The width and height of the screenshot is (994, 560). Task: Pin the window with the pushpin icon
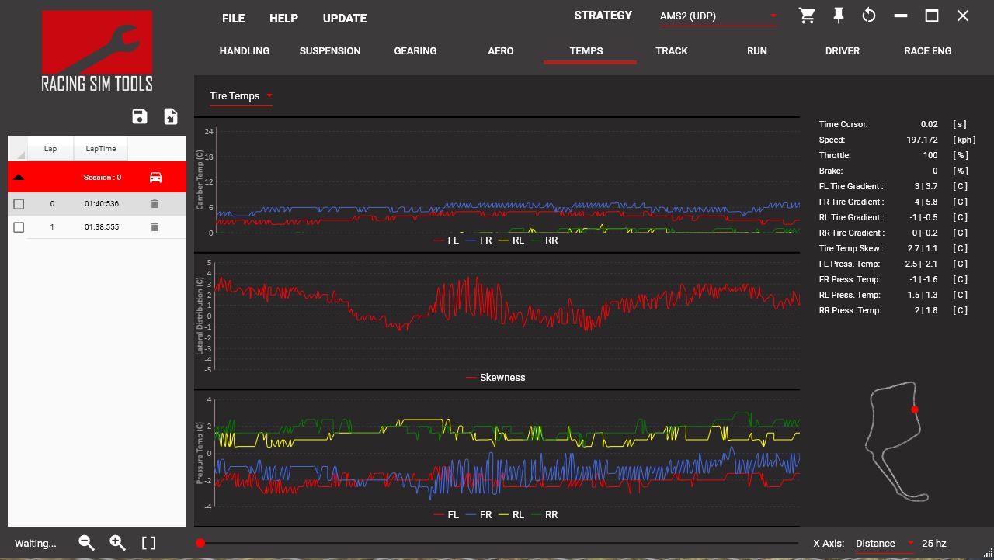[x=839, y=16]
